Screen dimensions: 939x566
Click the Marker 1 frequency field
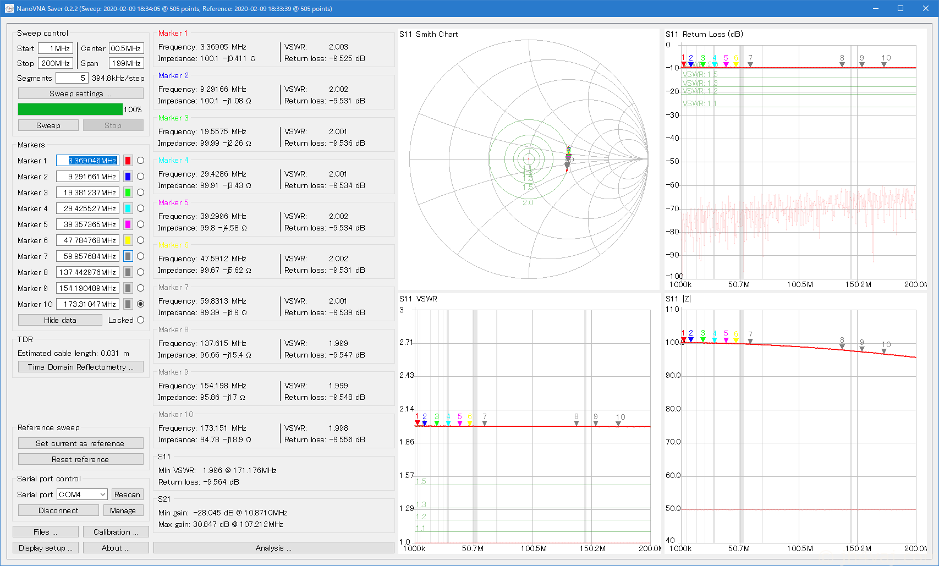pos(87,161)
